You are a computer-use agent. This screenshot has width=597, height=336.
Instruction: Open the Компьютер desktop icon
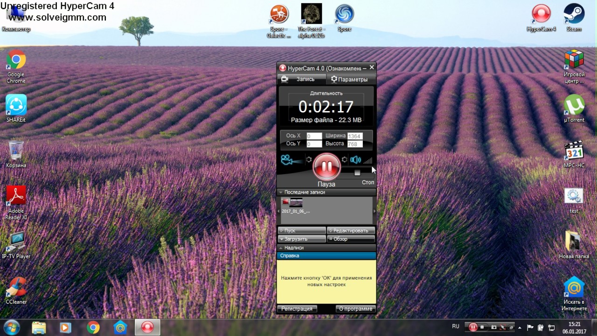click(x=16, y=19)
